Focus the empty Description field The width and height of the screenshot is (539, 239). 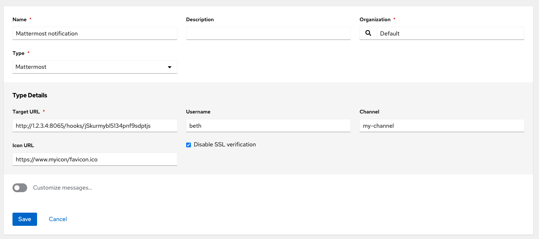tap(268, 33)
